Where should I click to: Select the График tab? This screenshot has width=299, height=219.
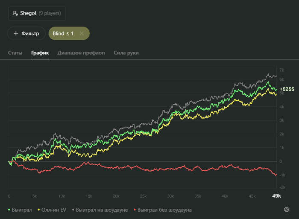pos(40,53)
